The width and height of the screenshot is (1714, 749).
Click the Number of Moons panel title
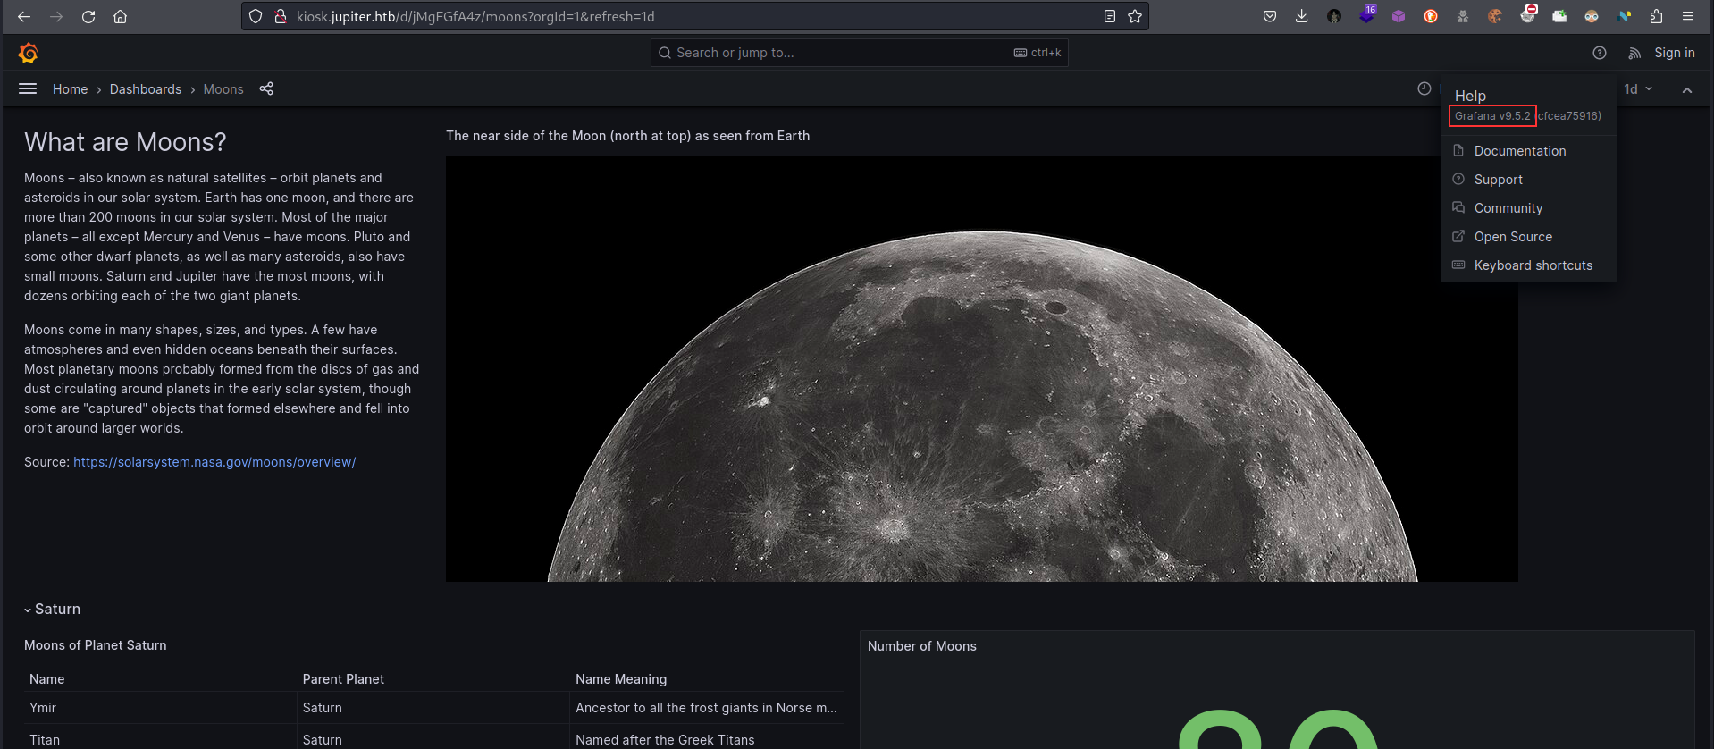click(x=922, y=646)
